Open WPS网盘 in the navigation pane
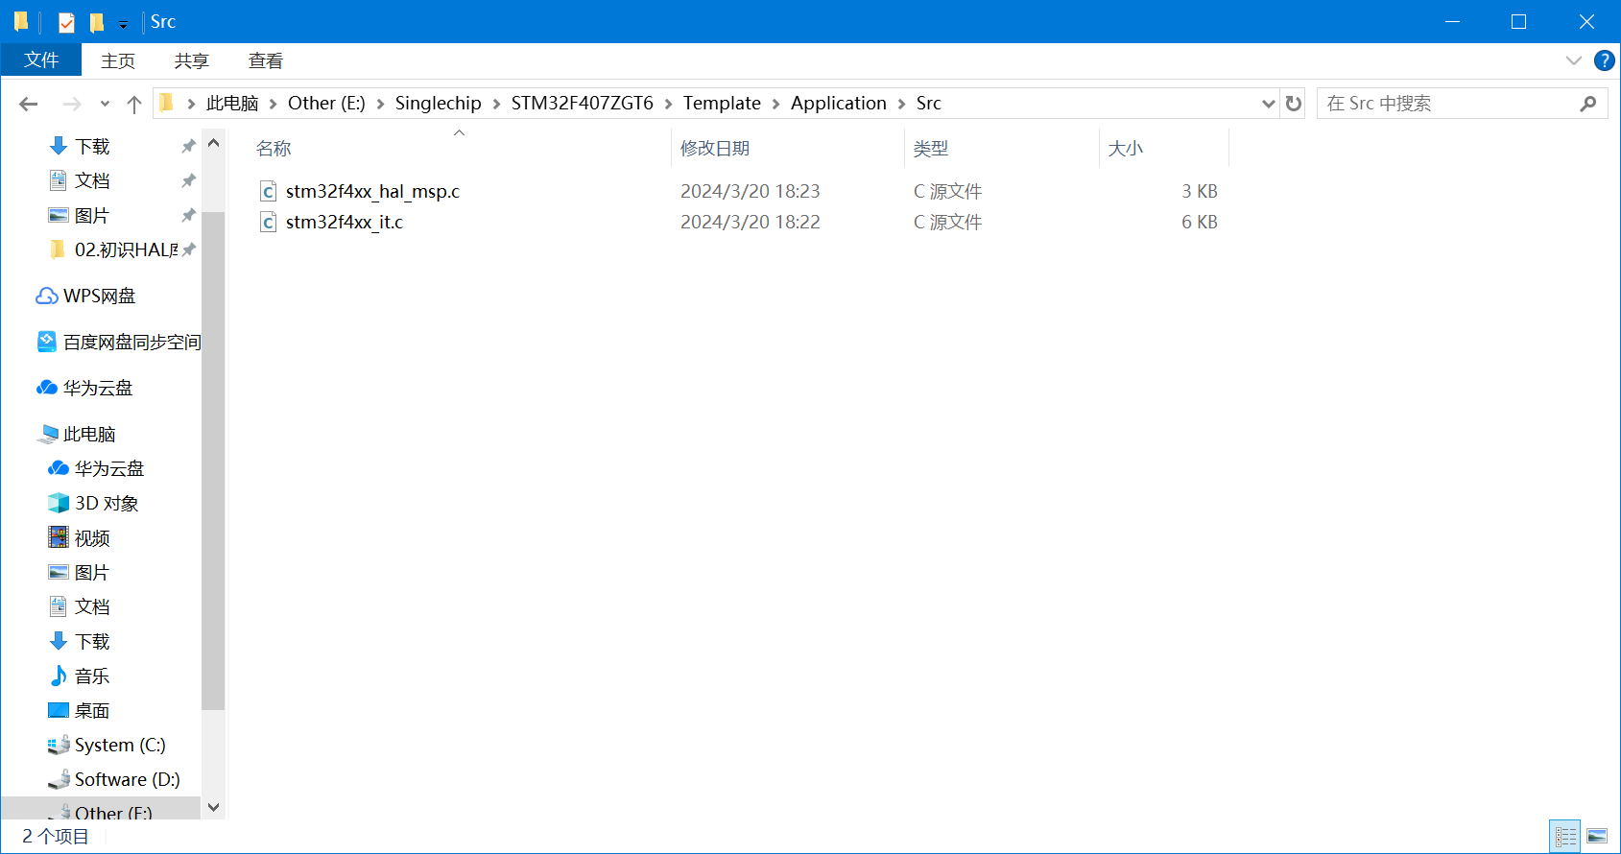The width and height of the screenshot is (1621, 854). [99, 296]
